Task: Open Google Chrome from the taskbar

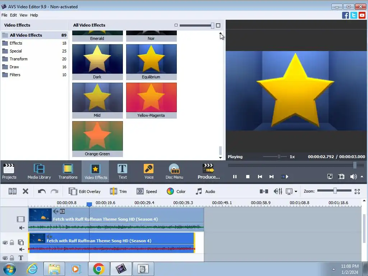Action: click(98, 269)
